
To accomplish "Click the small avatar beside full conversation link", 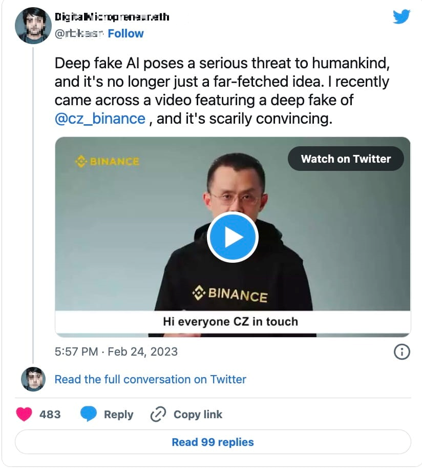I will (33, 379).
